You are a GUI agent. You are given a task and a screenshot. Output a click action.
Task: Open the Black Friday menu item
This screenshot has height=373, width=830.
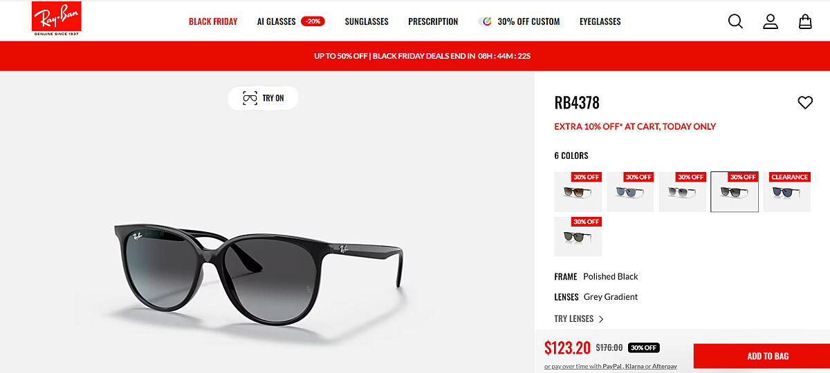tap(213, 21)
